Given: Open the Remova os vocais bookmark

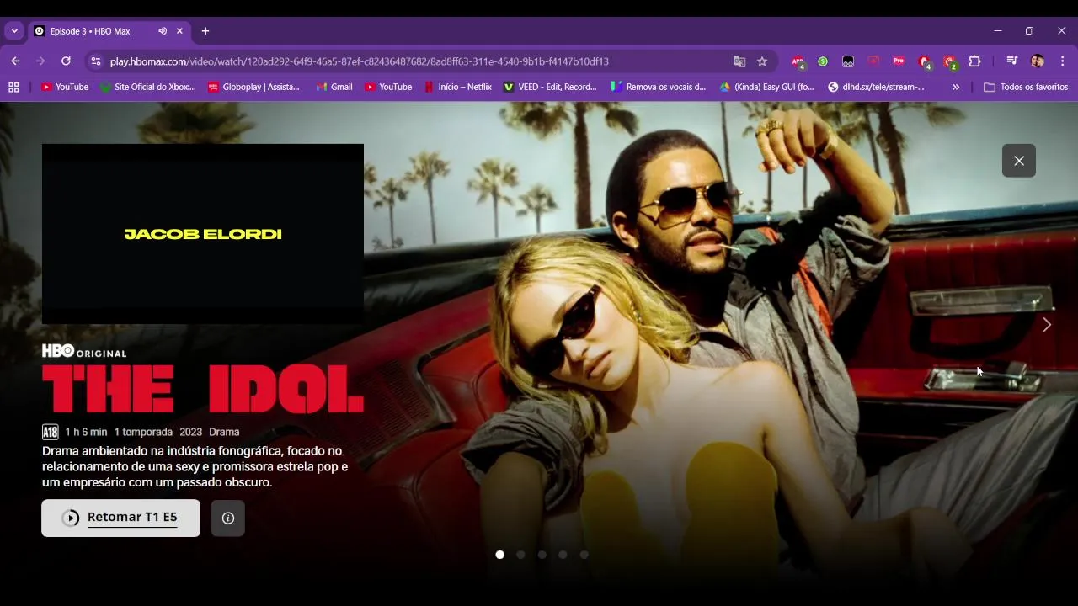Looking at the screenshot, I should point(659,87).
